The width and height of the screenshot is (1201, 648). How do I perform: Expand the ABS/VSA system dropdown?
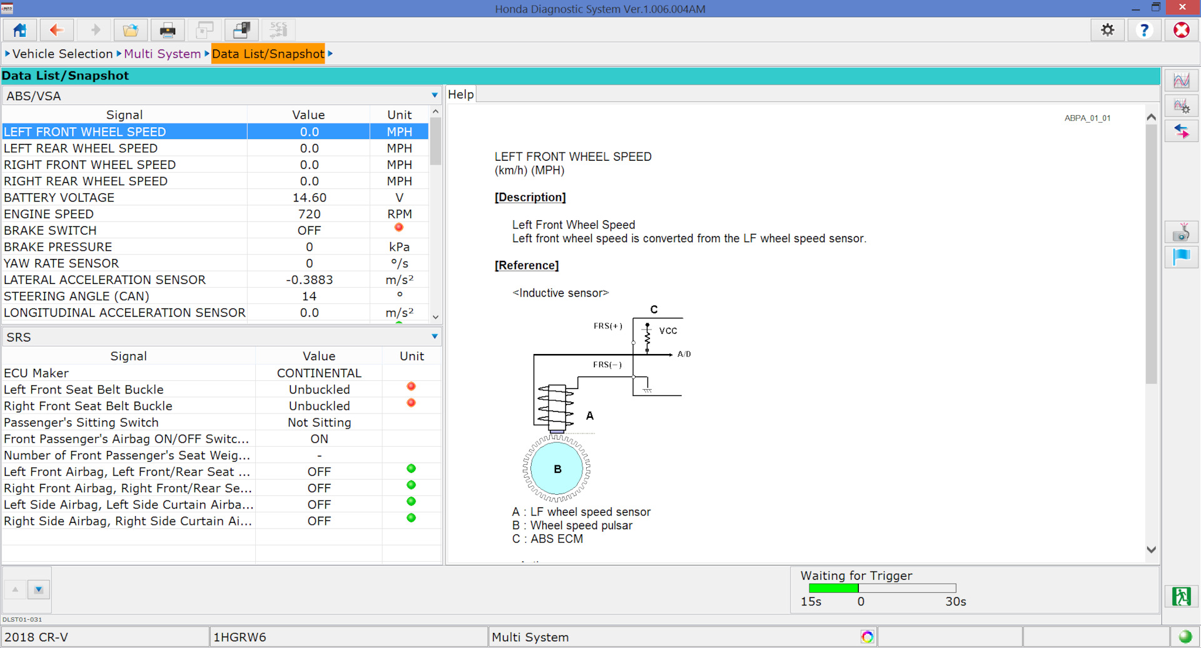435,95
